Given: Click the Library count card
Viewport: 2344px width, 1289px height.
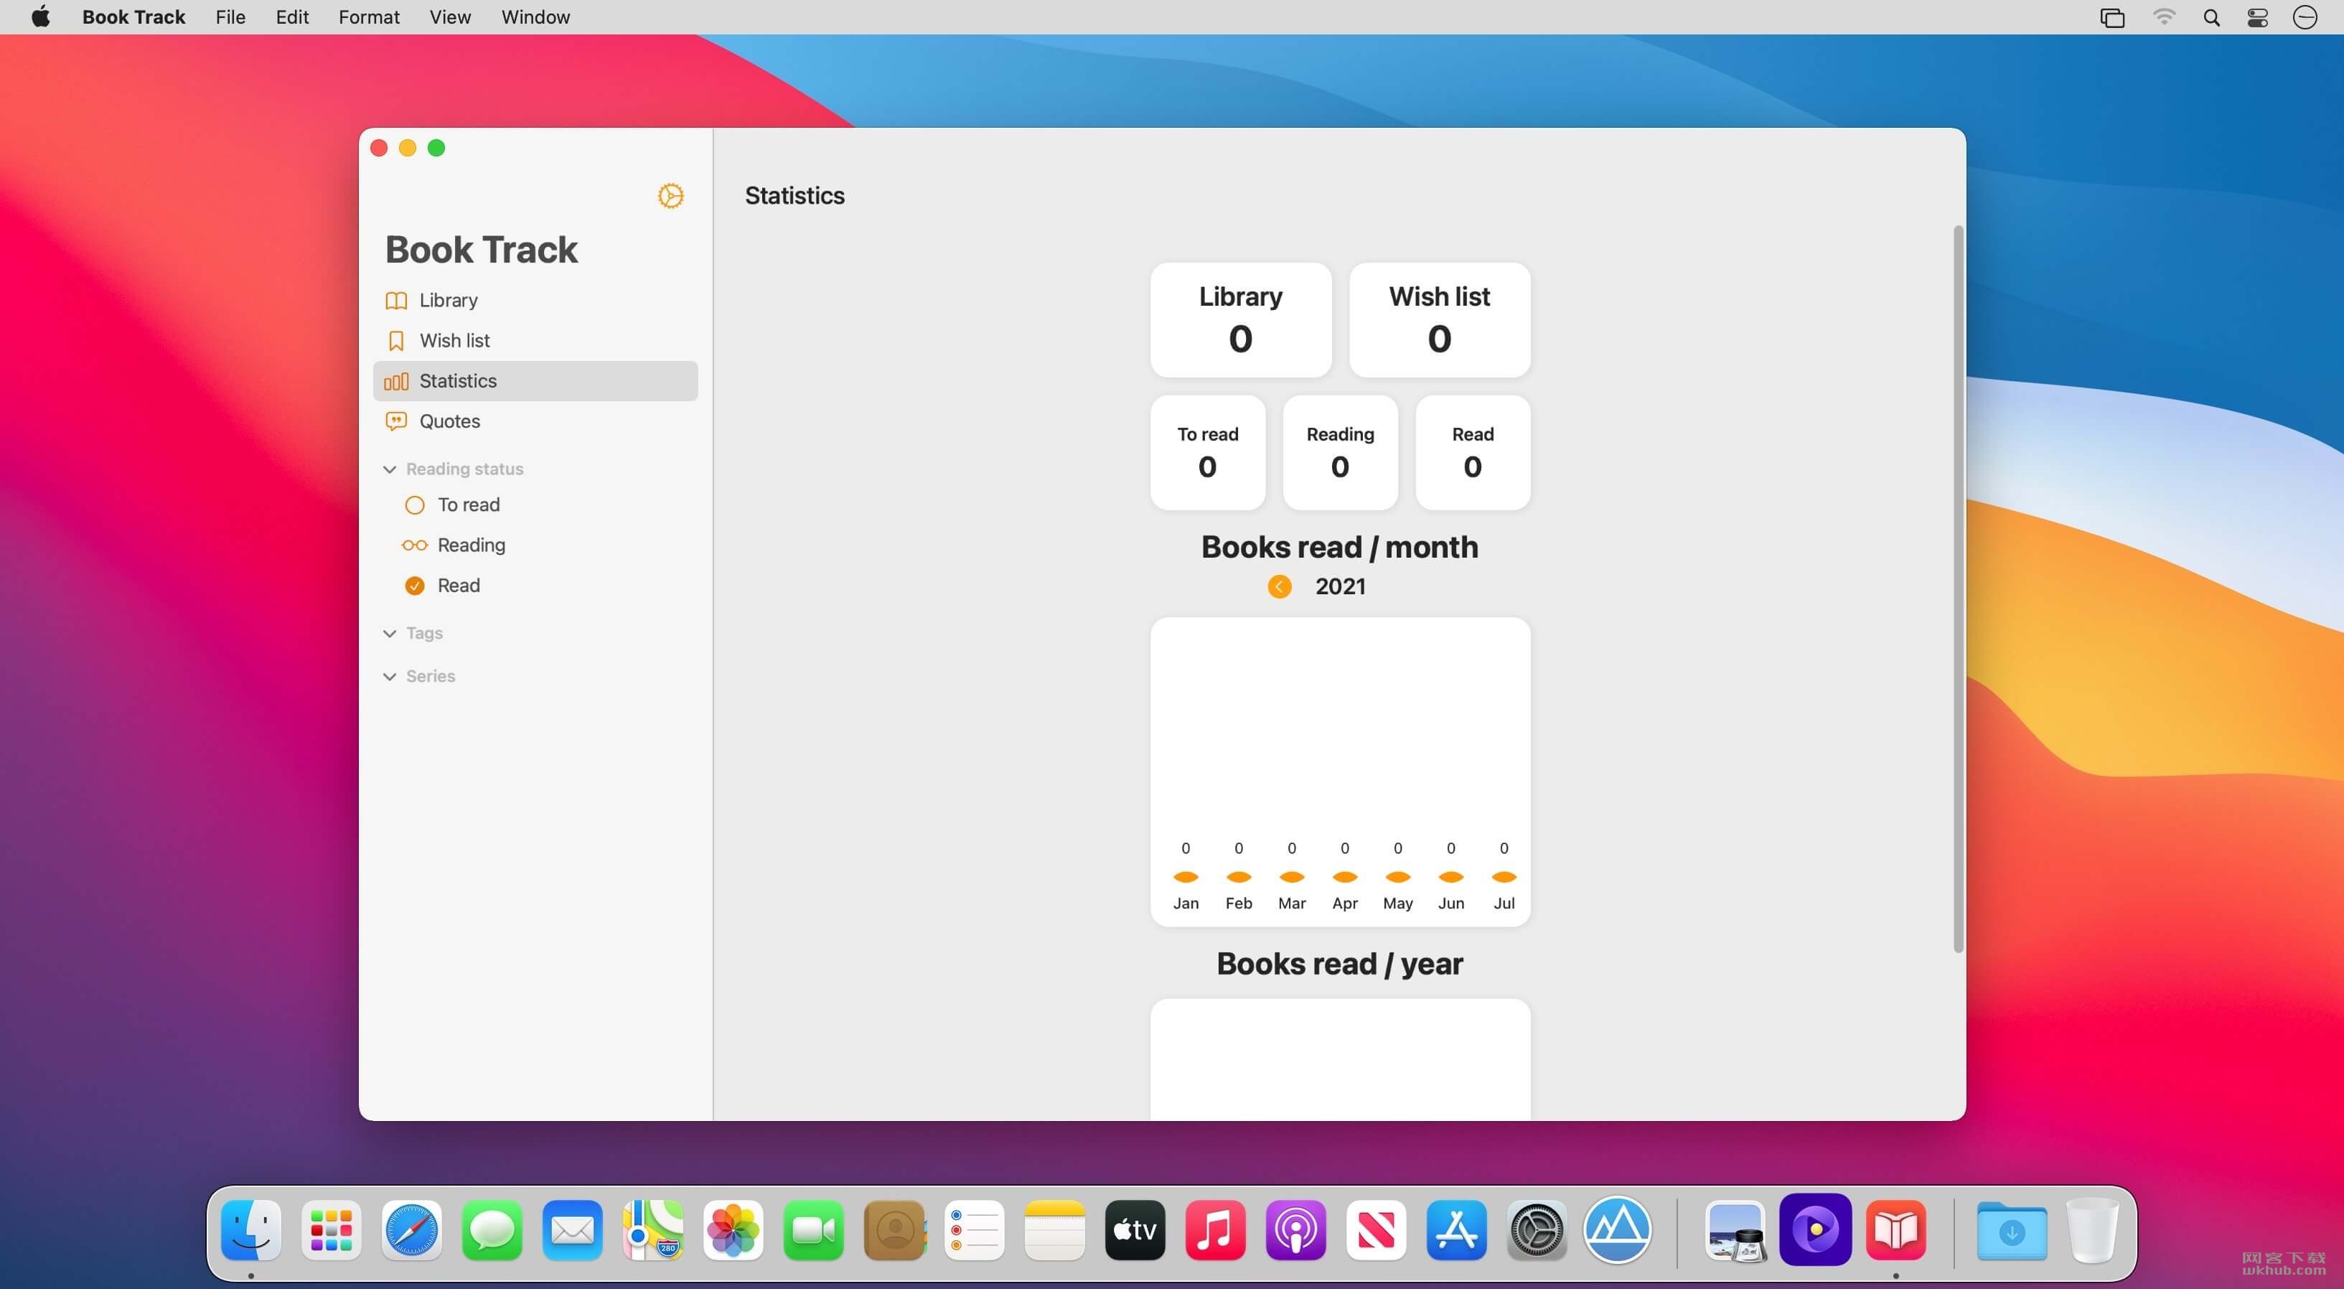Looking at the screenshot, I should (1240, 320).
